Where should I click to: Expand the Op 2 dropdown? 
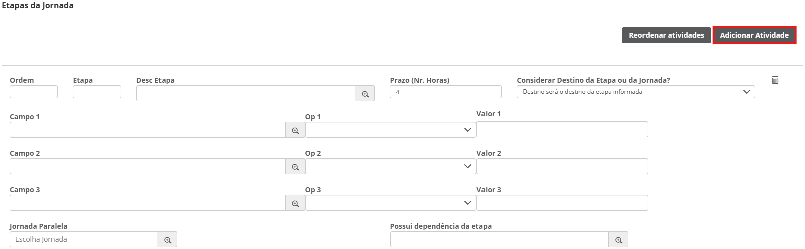point(391,166)
